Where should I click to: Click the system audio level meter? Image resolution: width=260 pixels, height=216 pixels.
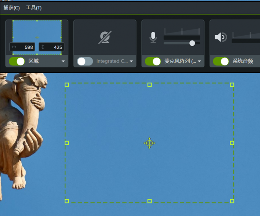click(x=246, y=41)
